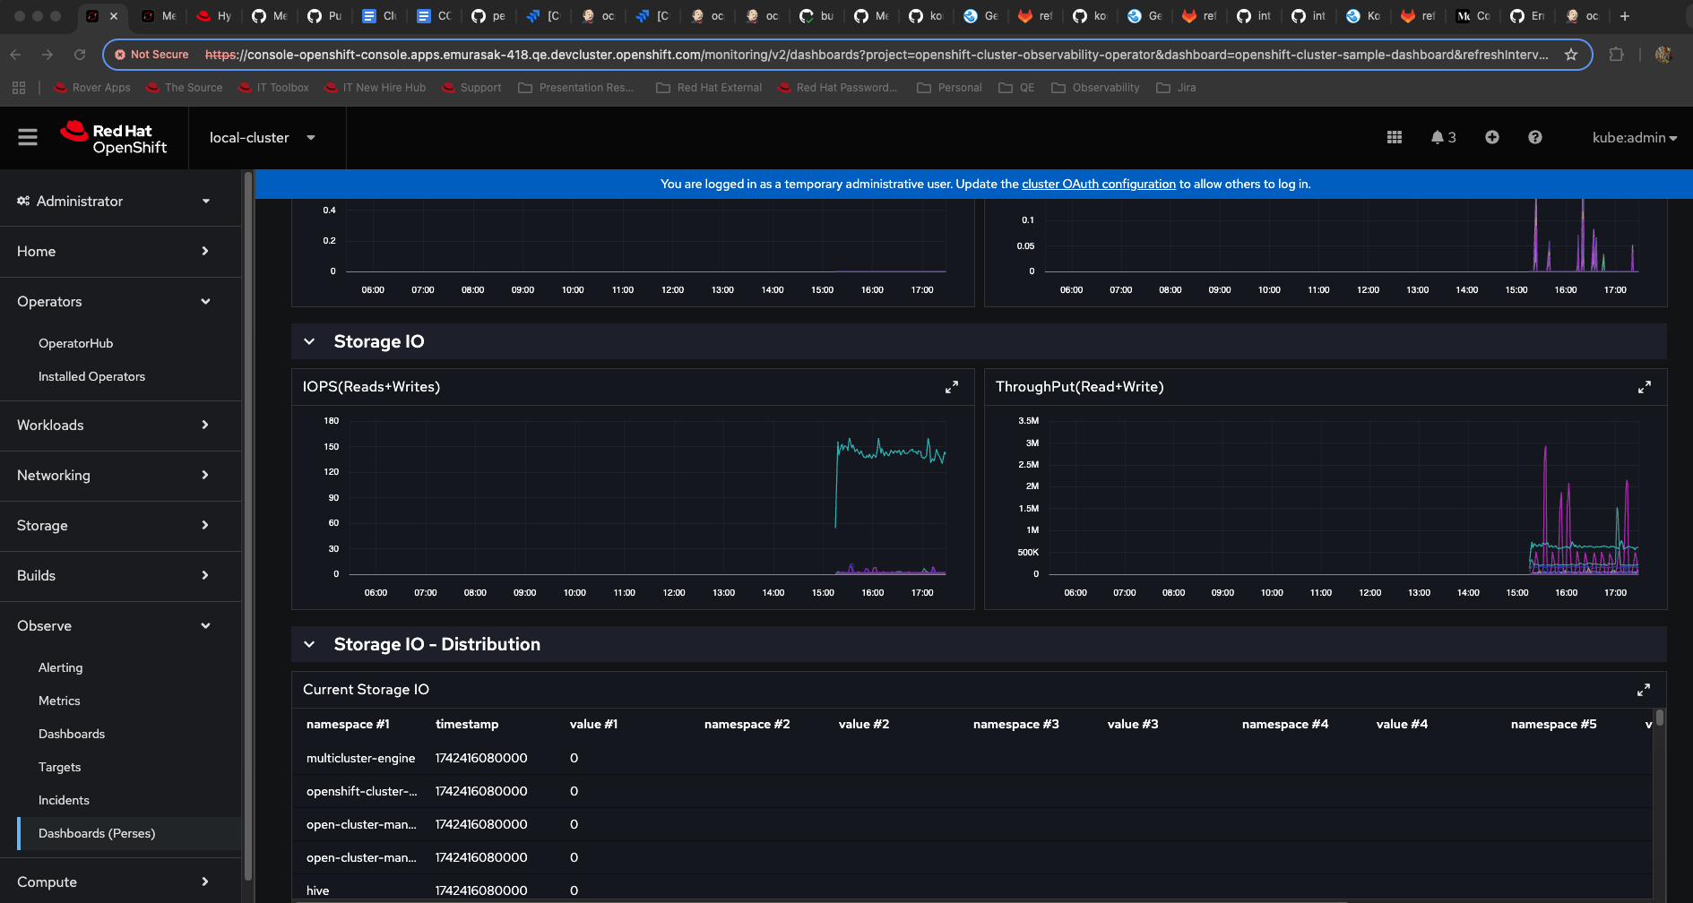Screen dimensions: 1693x903
Task: Expand the Workloads navigation section
Action: coord(114,426)
